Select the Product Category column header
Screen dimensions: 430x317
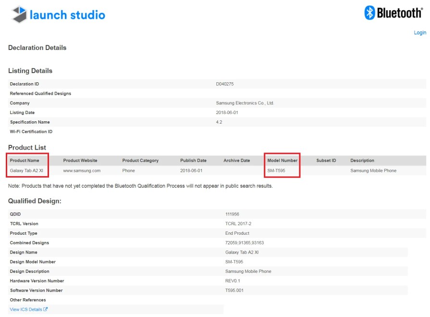(x=140, y=160)
